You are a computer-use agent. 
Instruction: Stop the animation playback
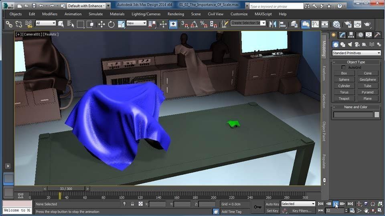pos(335,204)
